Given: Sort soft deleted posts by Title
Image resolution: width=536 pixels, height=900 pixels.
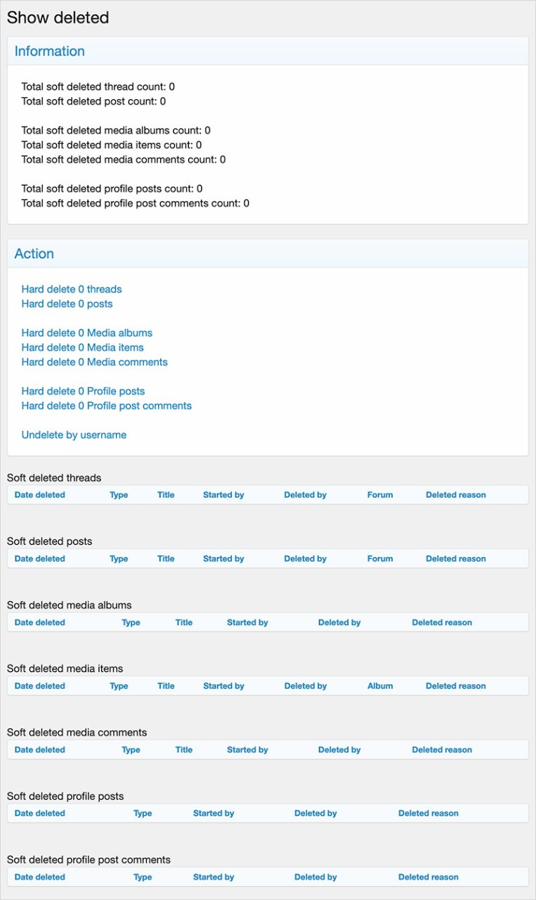Looking at the screenshot, I should point(166,559).
